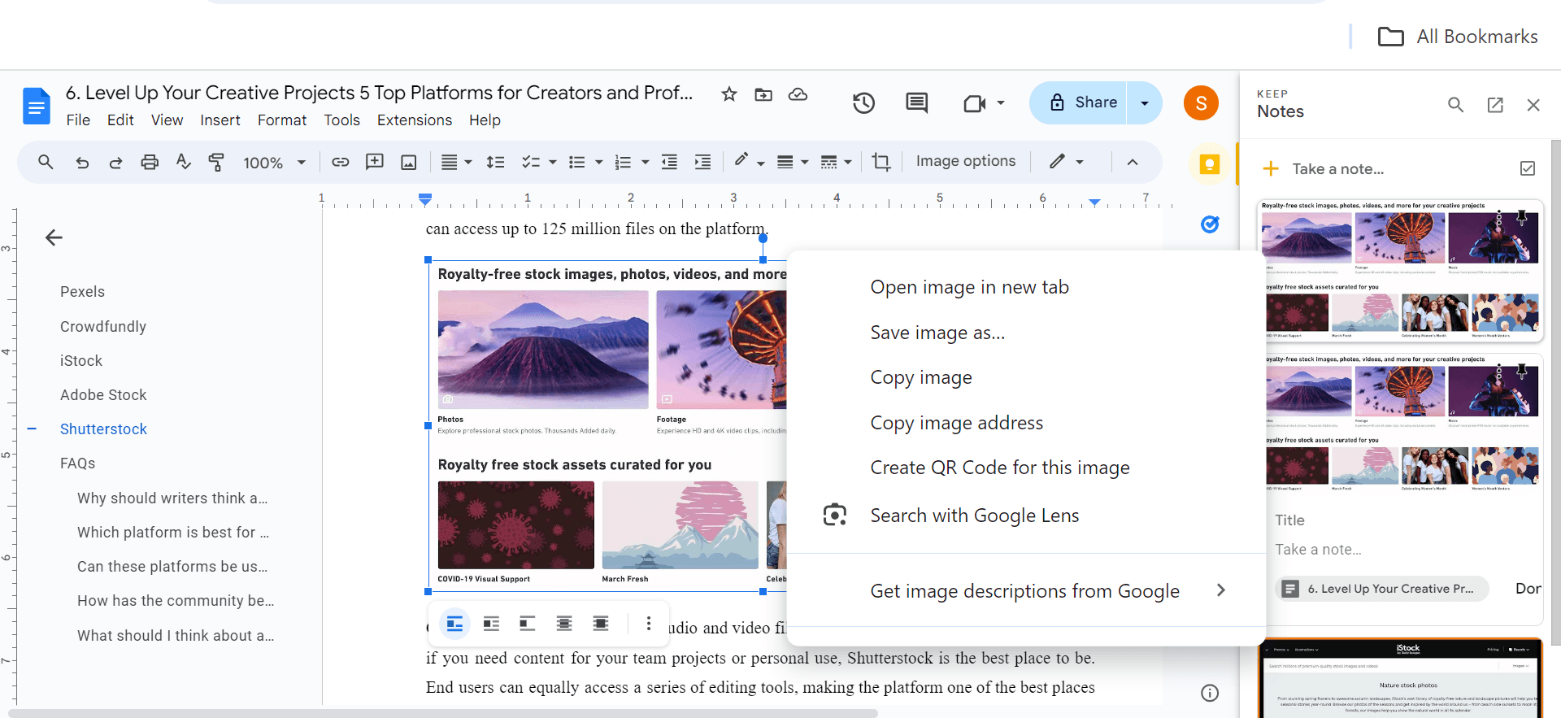Toggle the Keep side panel icon
This screenshot has height=718, width=1561.
pos(1210,165)
